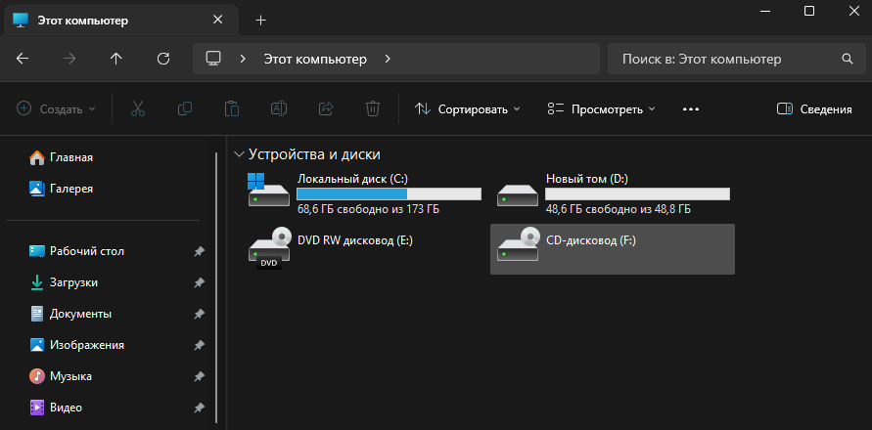872x430 pixels.
Task: Click the Cut scissors icon
Action: click(x=138, y=108)
